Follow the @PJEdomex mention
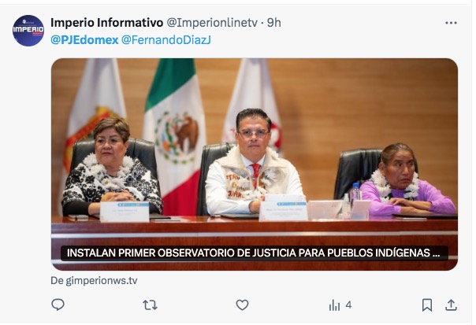 84,39
